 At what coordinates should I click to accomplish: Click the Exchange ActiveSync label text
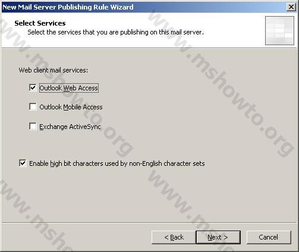click(70, 127)
